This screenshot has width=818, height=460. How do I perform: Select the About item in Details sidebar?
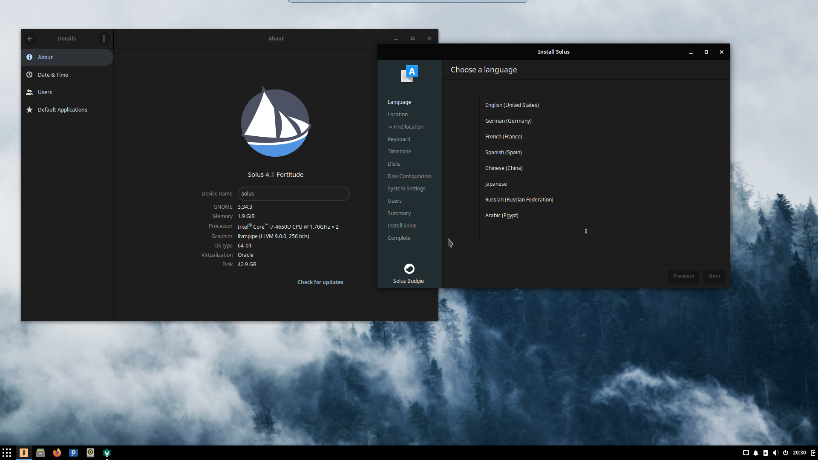pos(67,57)
